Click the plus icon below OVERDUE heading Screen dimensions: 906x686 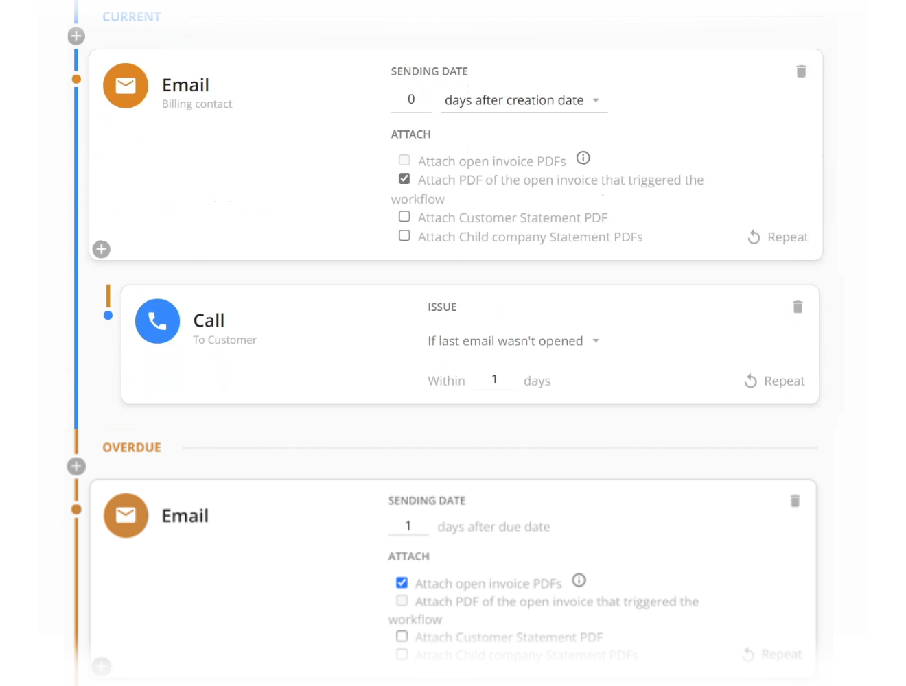pyautogui.click(x=76, y=466)
